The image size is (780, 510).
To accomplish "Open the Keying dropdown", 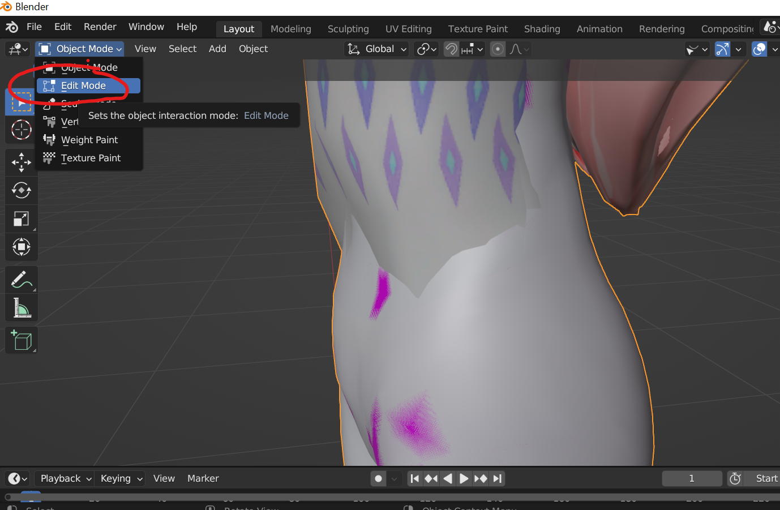I will [120, 479].
